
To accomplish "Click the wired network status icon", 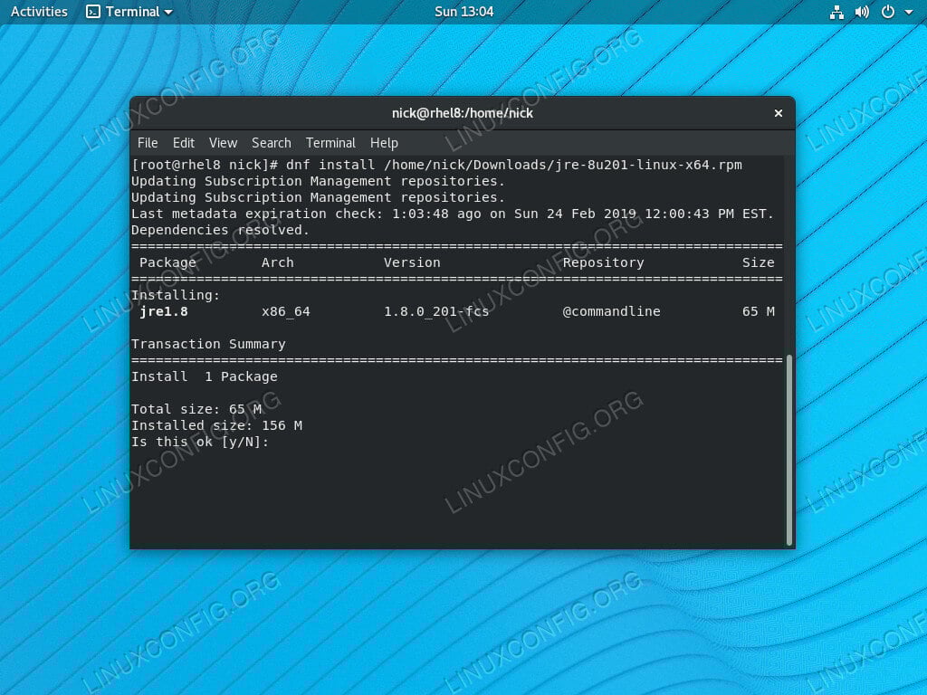I will [836, 12].
